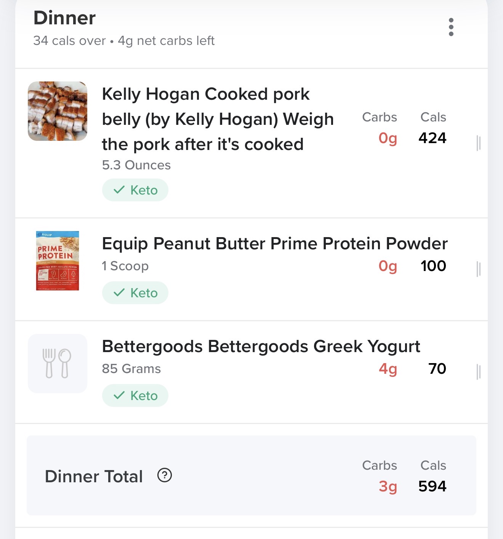The image size is (503, 539).
Task: Tap the protein powder drag handle
Action: pyautogui.click(x=479, y=269)
